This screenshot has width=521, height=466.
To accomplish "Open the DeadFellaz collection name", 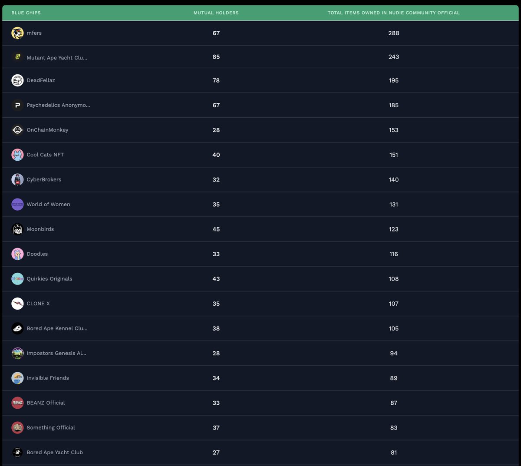I will point(41,80).
